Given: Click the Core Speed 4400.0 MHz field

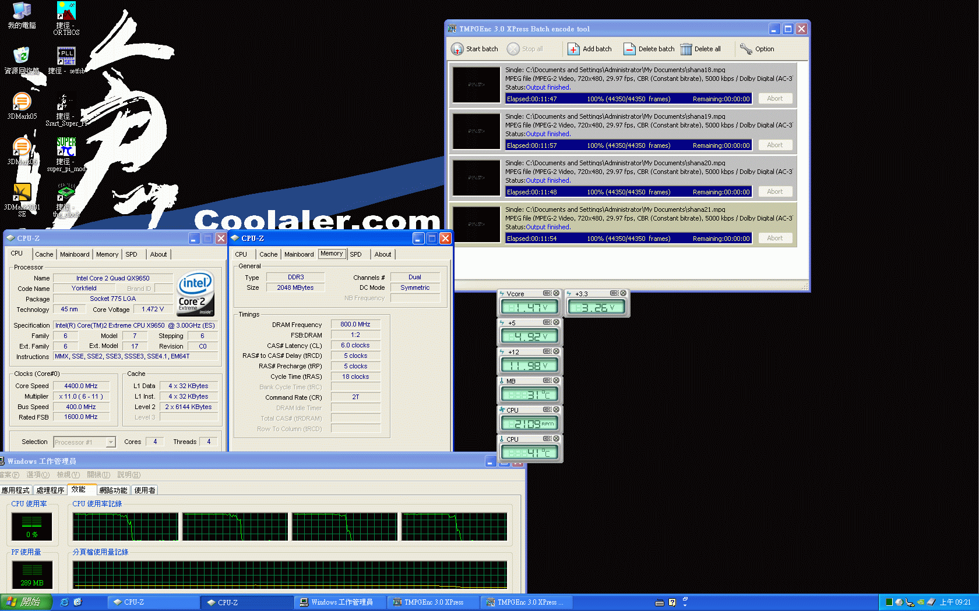Looking at the screenshot, I should (x=81, y=386).
